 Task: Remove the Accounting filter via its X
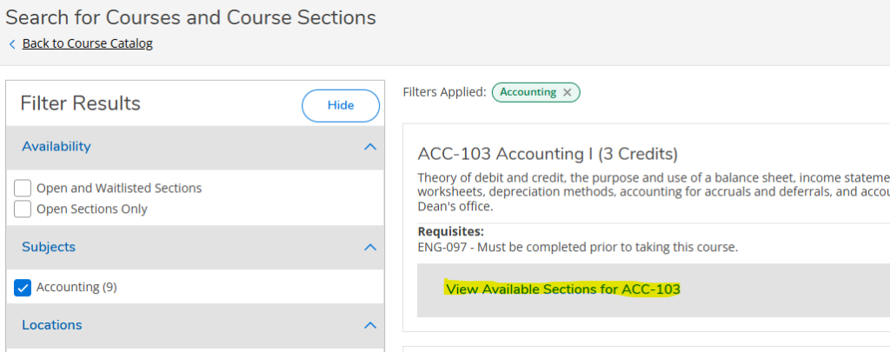click(568, 92)
